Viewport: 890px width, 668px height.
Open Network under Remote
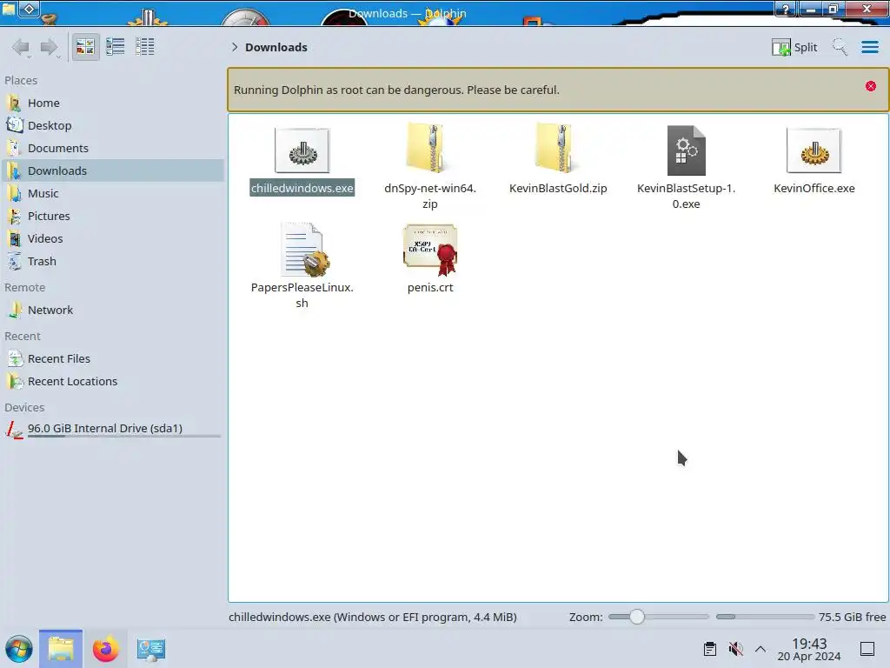click(x=112, y=311)
